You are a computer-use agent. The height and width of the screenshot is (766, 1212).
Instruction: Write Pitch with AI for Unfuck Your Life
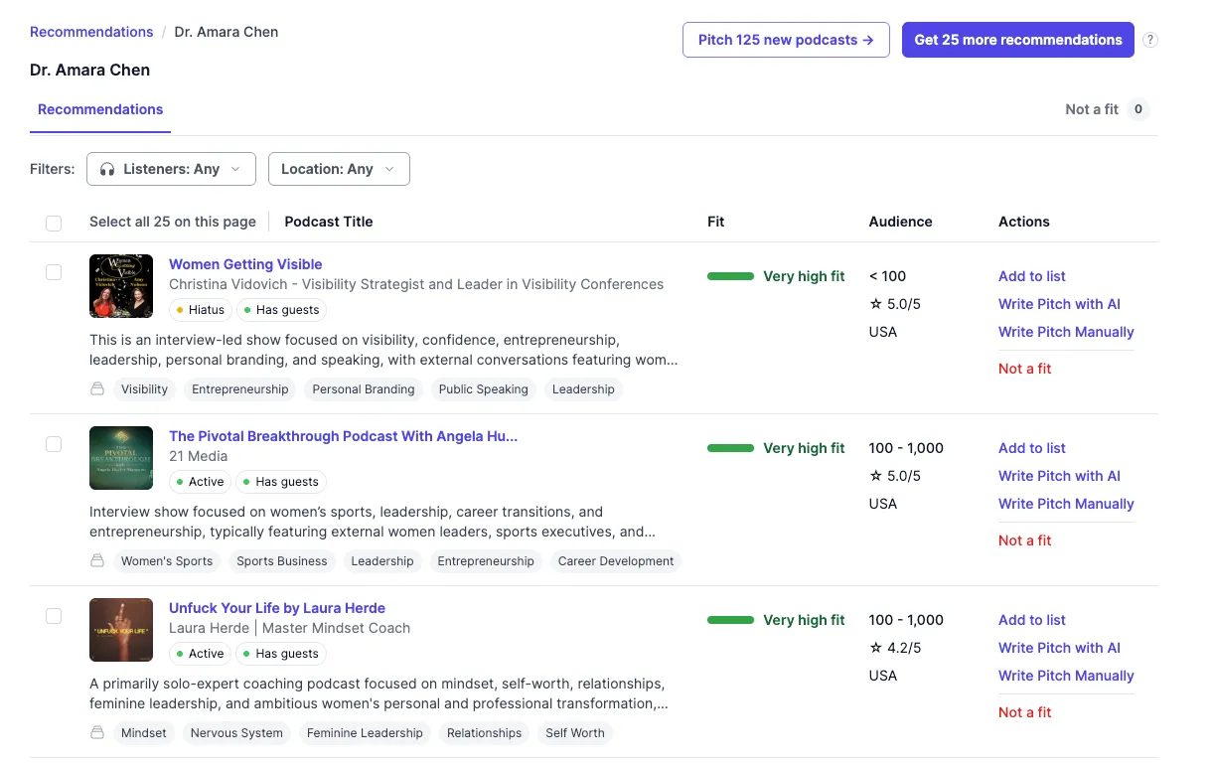click(1059, 648)
